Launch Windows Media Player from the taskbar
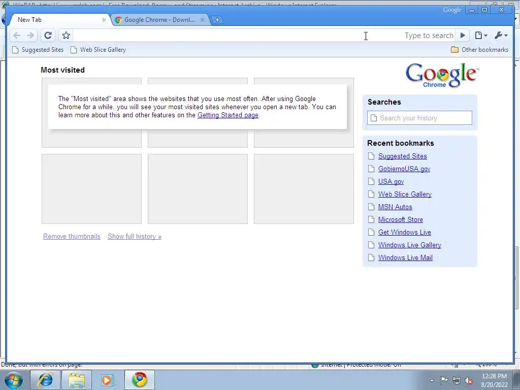 pyautogui.click(x=107, y=380)
